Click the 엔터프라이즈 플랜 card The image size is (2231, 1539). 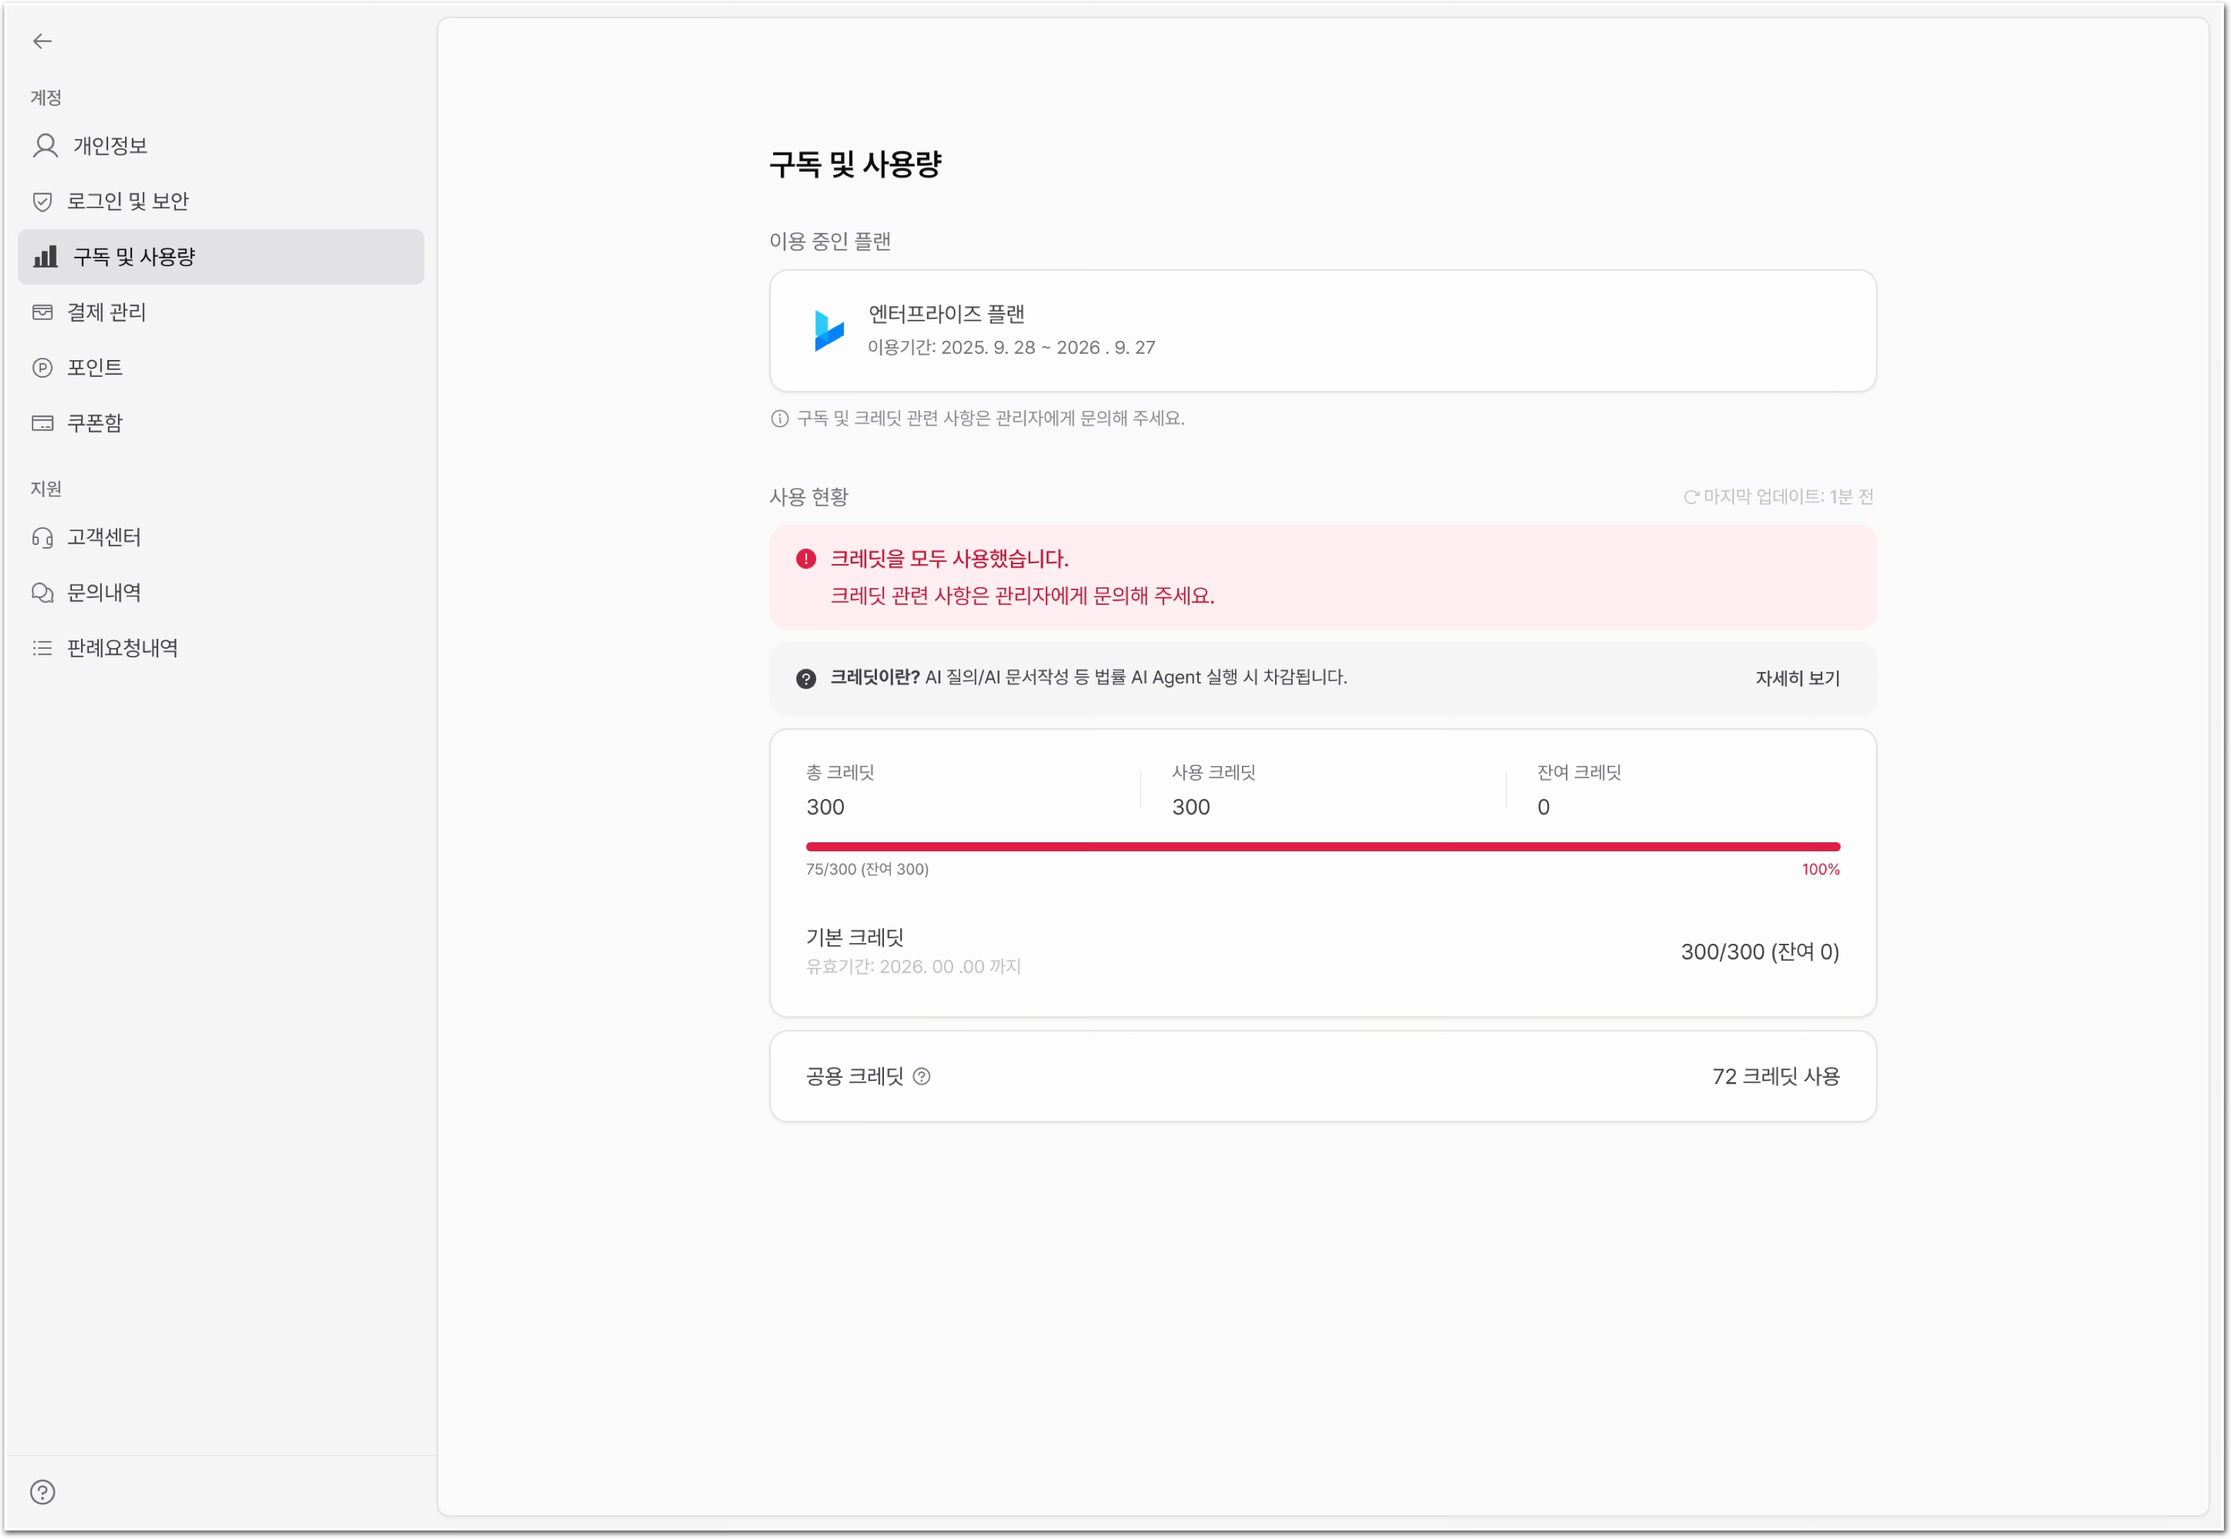(x=1323, y=331)
